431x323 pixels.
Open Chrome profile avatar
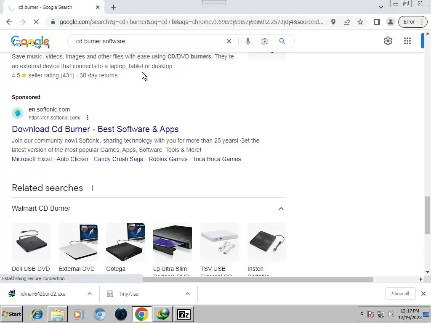(x=390, y=22)
